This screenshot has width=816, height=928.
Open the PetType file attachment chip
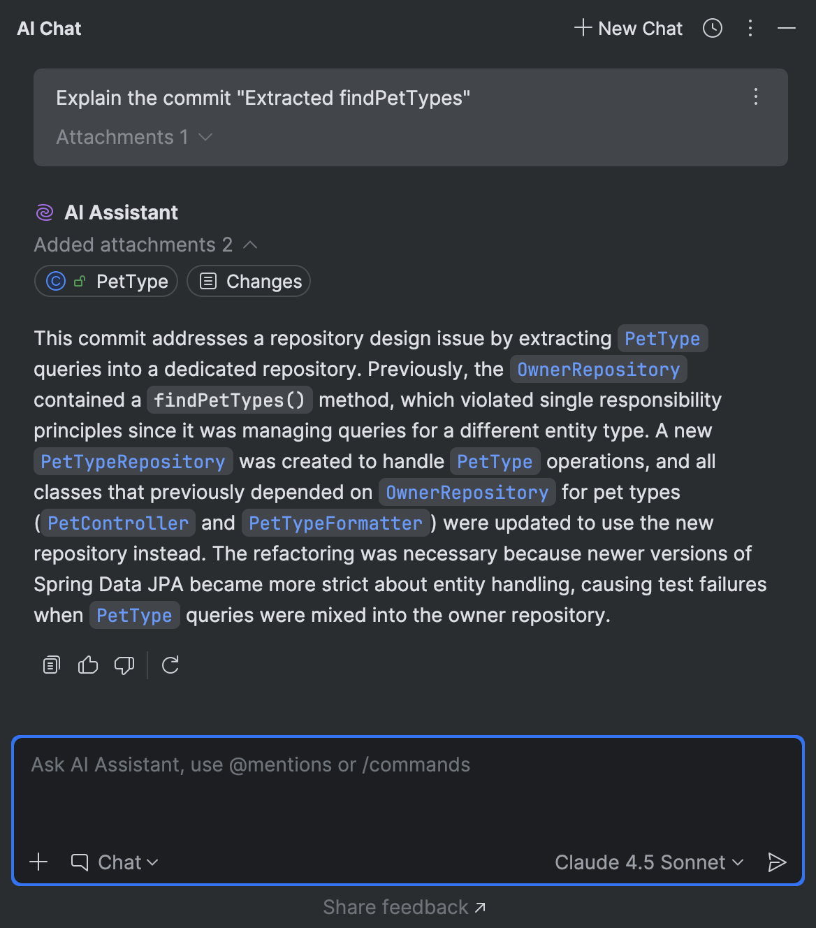point(105,281)
